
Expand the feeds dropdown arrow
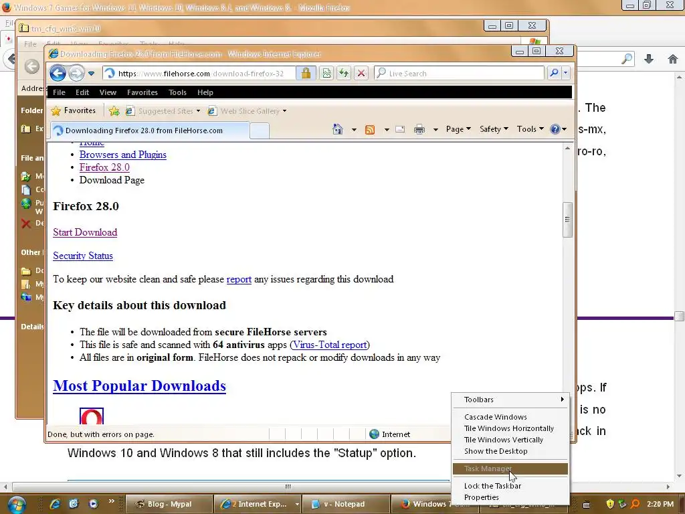pyautogui.click(x=387, y=129)
